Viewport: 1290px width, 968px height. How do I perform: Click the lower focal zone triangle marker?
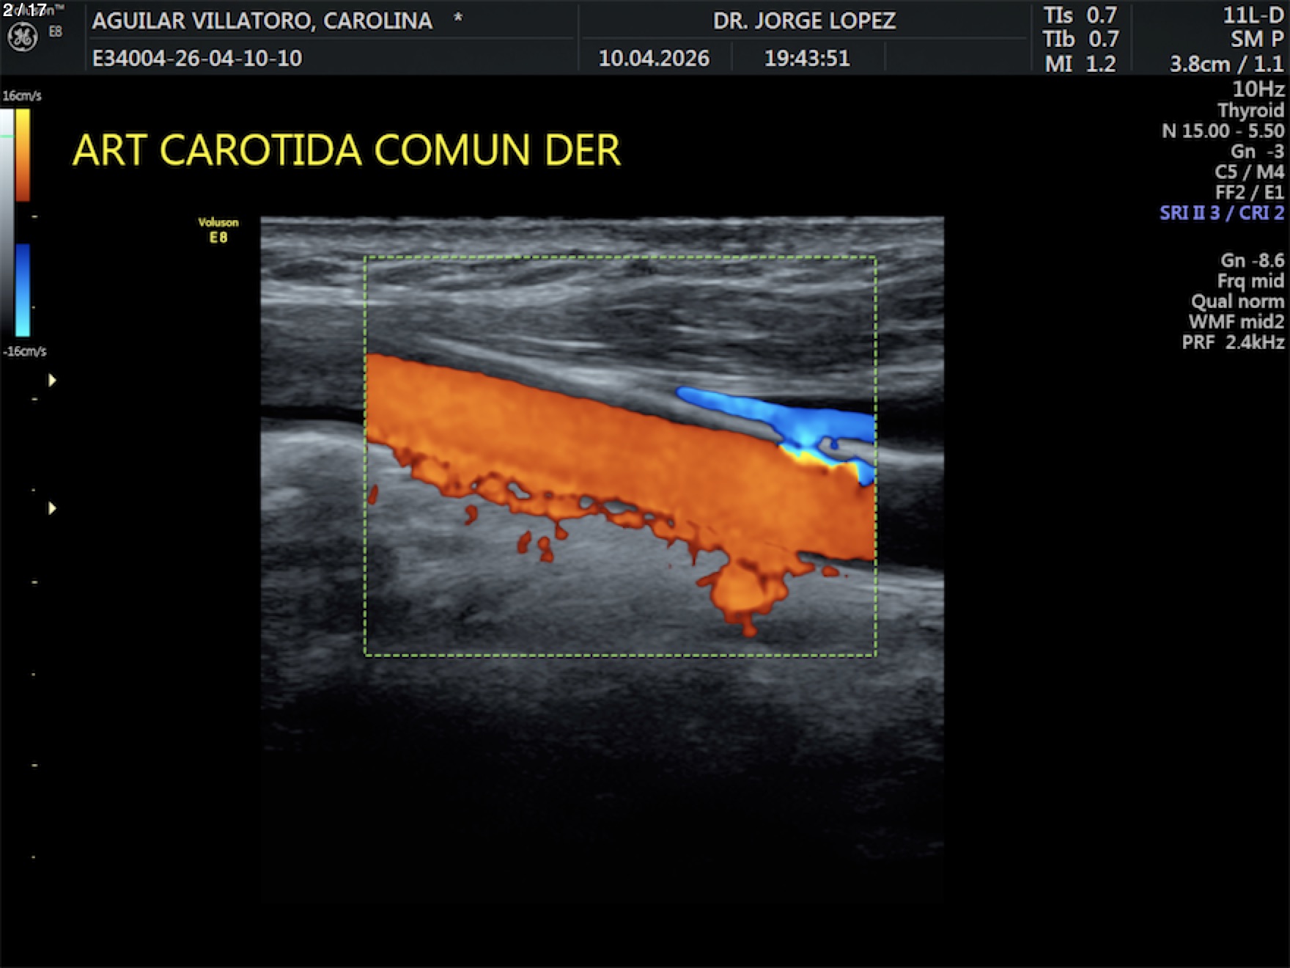coord(52,508)
